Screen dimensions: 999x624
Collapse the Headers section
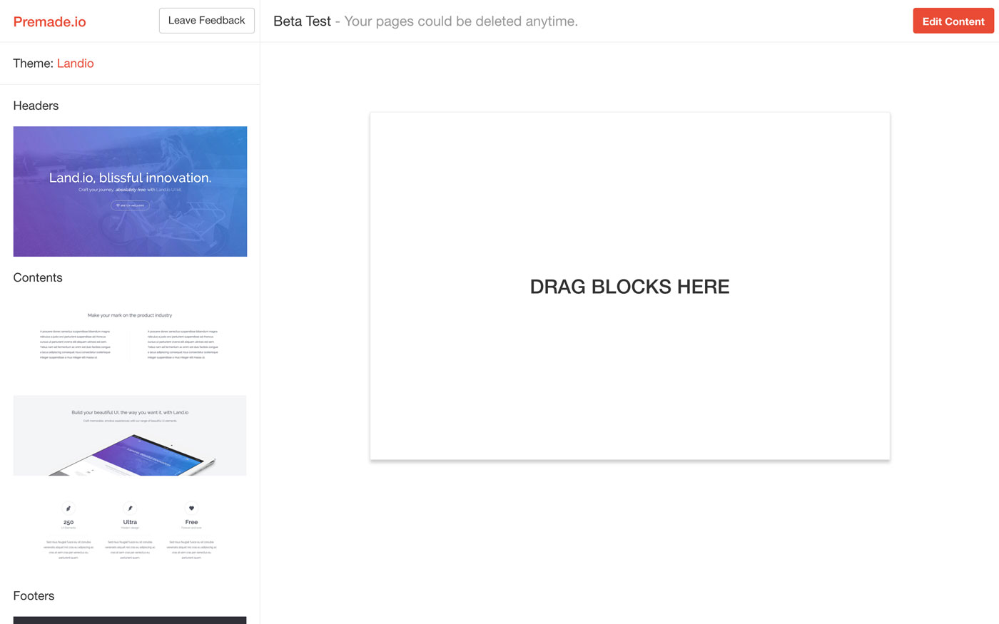pyautogui.click(x=36, y=105)
